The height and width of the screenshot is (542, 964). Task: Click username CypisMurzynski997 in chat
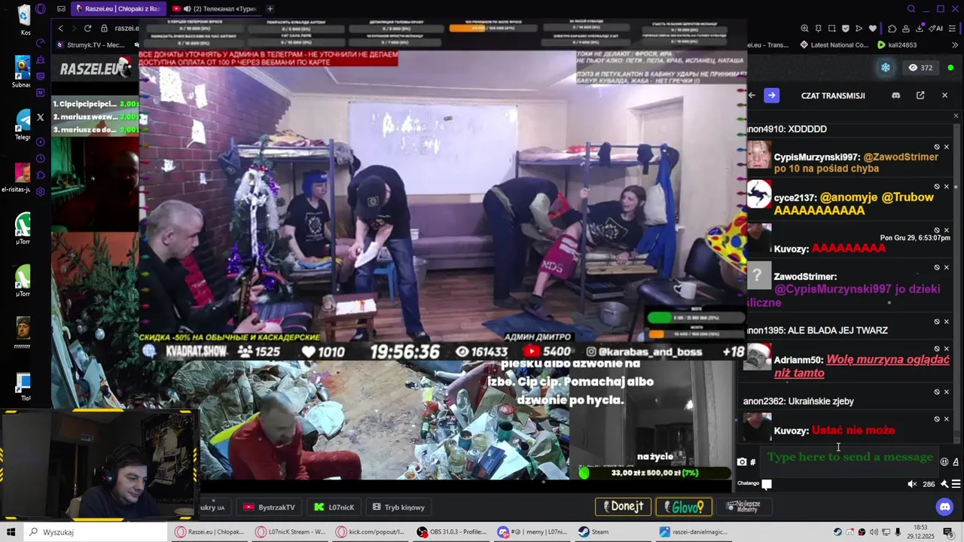click(x=816, y=157)
